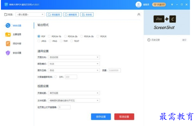Click the 添加配置 button
The height and width of the screenshot is (126, 196).
[x=54, y=15]
